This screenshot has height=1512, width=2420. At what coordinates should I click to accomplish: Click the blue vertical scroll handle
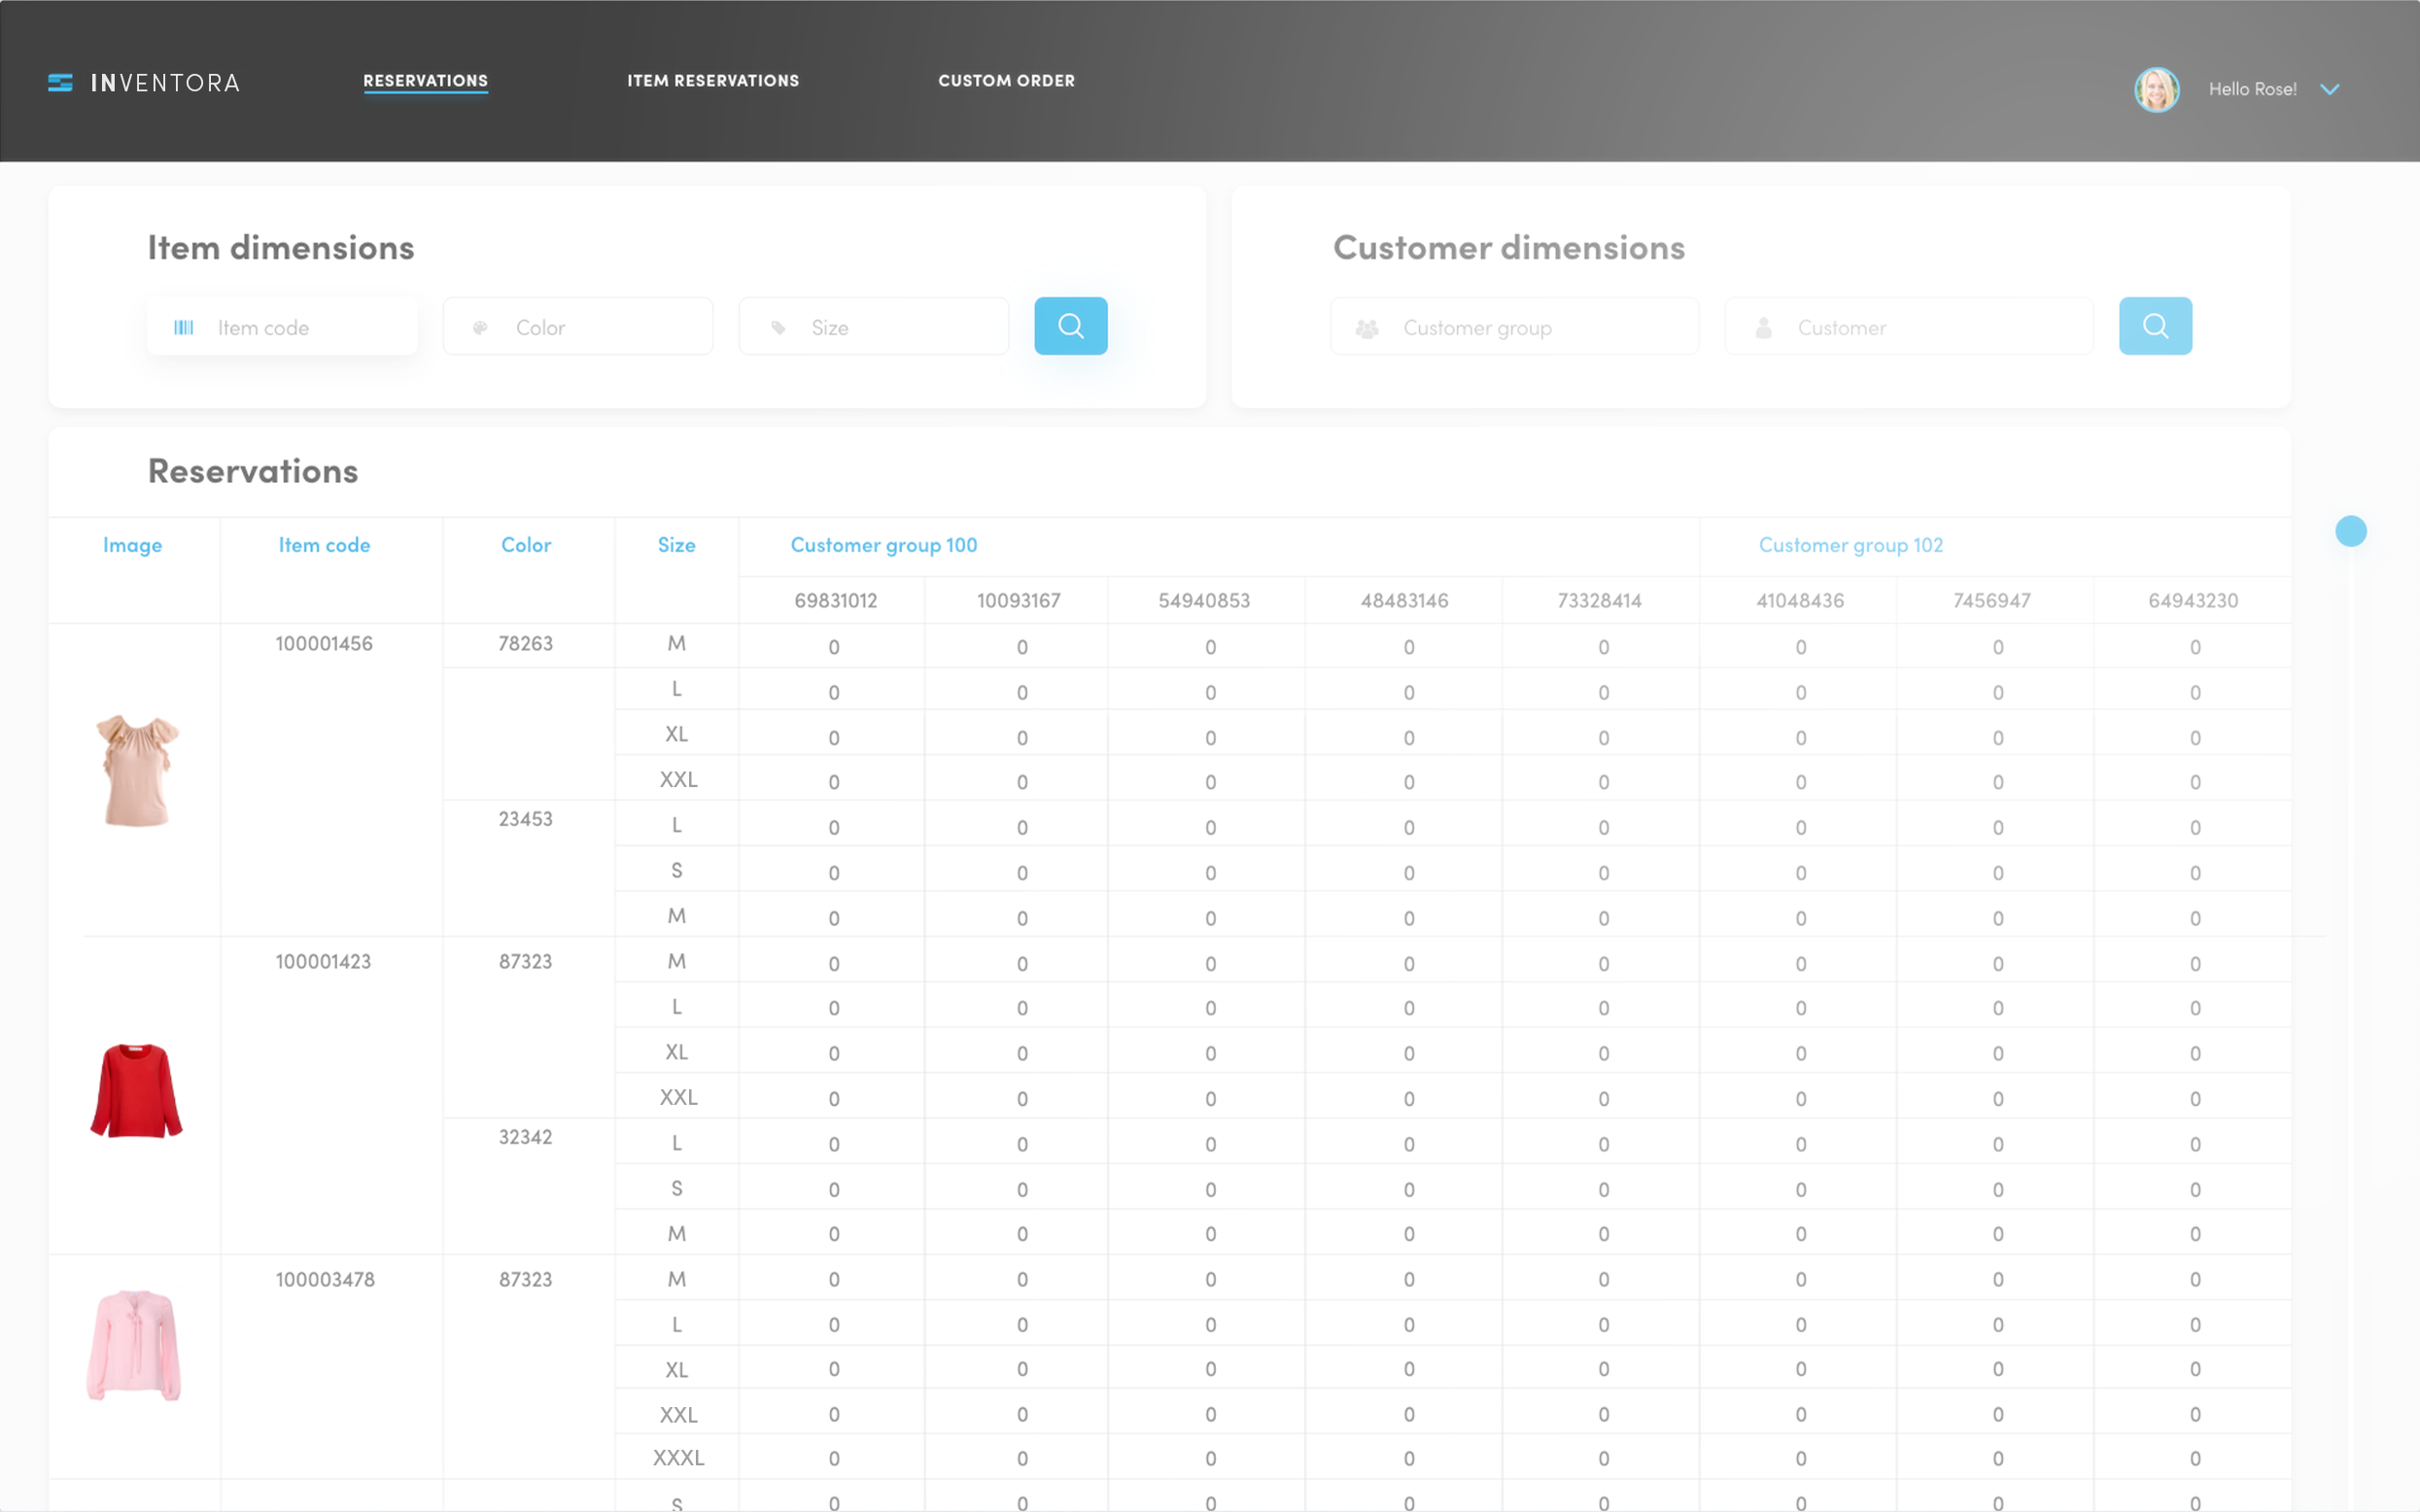pos(2351,531)
